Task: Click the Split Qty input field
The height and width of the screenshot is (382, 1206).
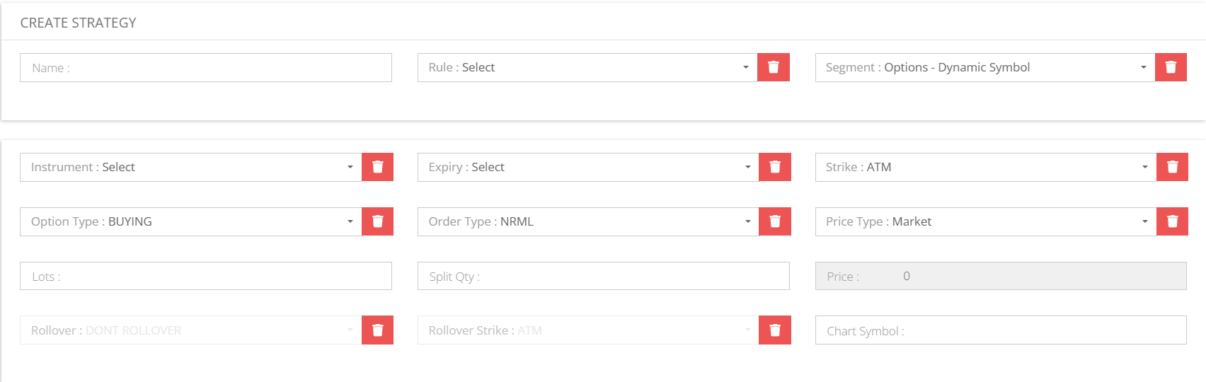Action: coord(604,277)
